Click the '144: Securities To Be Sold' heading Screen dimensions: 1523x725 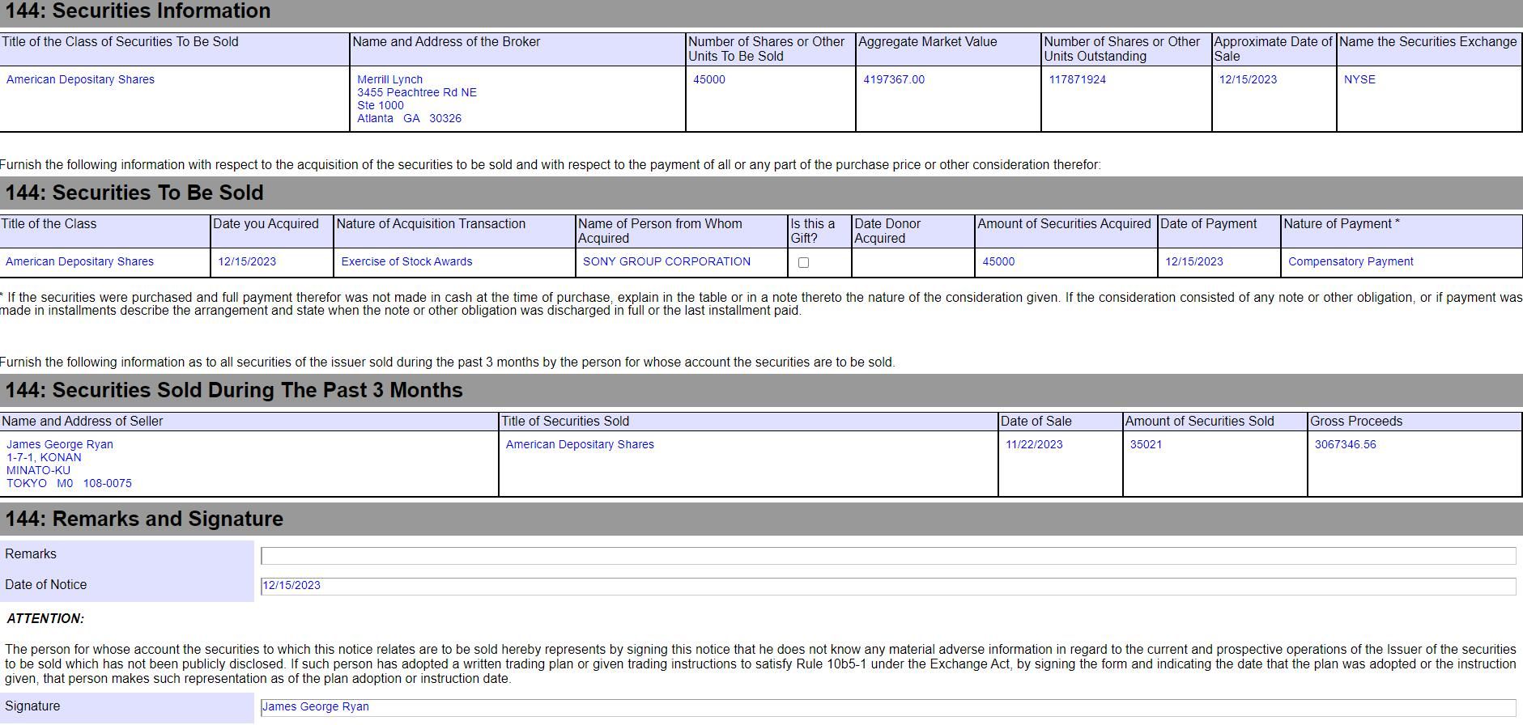point(134,193)
